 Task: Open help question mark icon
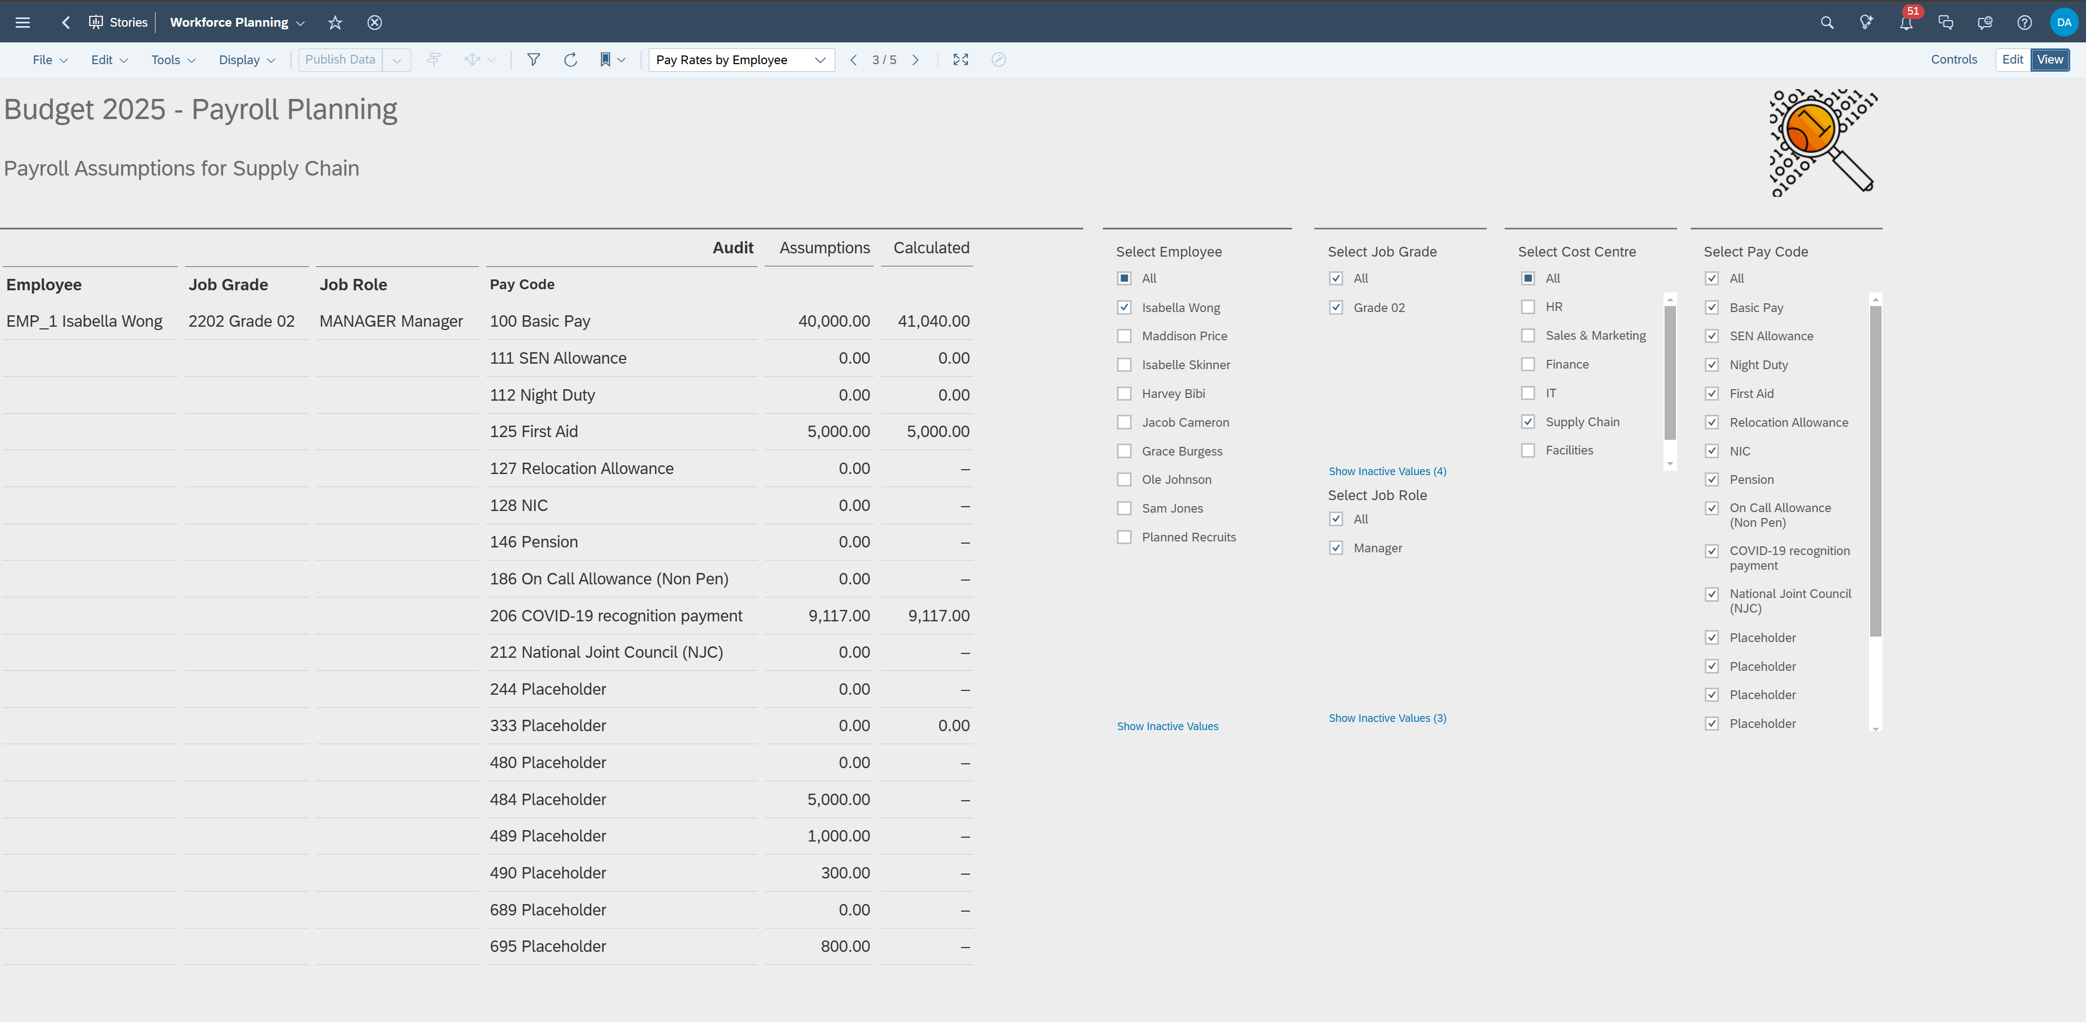pos(2025,23)
